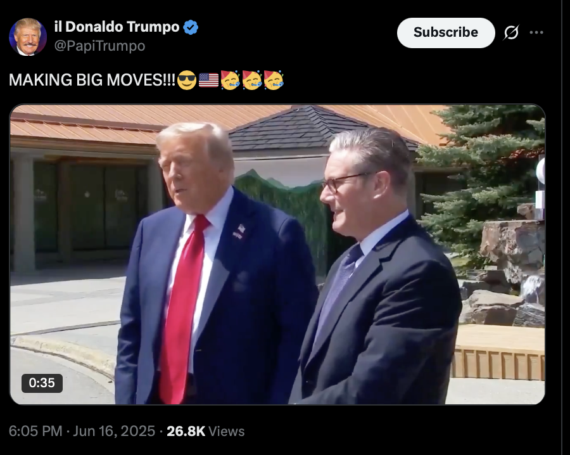The height and width of the screenshot is (455, 570).
Task: Click the blue verified checkmark badge
Action: tap(191, 27)
